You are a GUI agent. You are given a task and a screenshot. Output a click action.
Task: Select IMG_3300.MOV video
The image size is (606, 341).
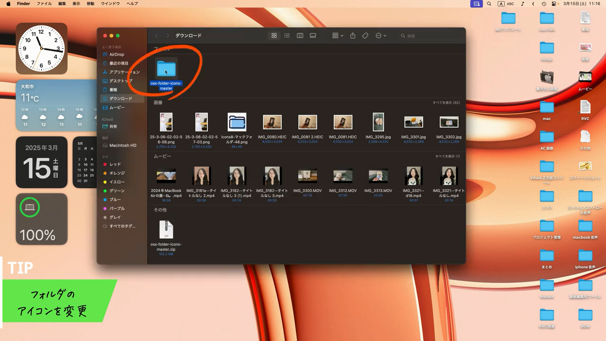tap(308, 176)
